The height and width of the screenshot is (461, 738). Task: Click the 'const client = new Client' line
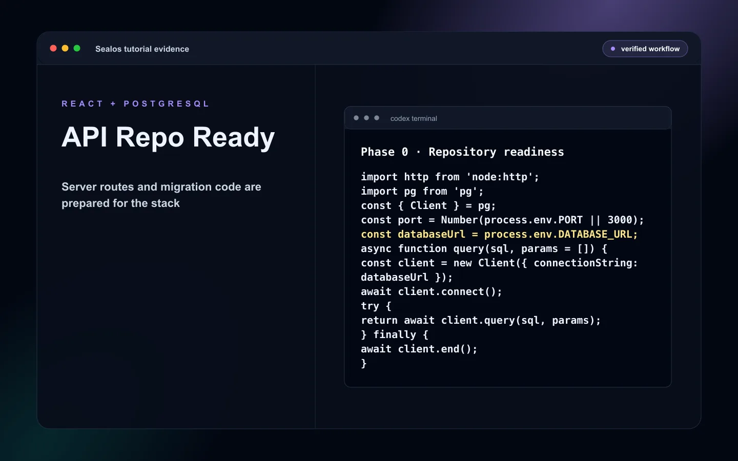pos(499,263)
